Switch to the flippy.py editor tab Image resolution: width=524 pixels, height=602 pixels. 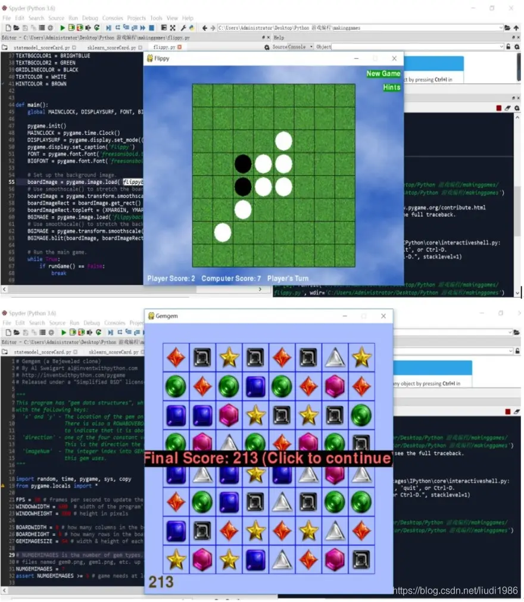pyautogui.click(x=164, y=47)
